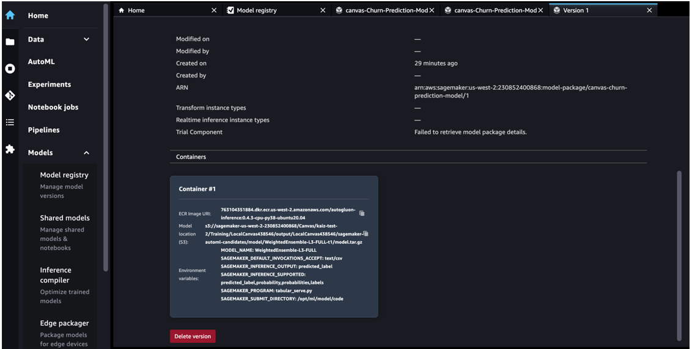Screen dimensions: 692x349
Task: Click the Trial Component label
Action: tap(199, 132)
